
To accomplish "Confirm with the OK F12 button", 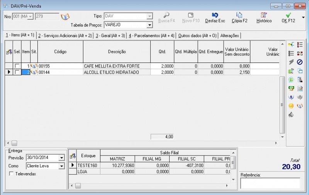I will point(289,17).
